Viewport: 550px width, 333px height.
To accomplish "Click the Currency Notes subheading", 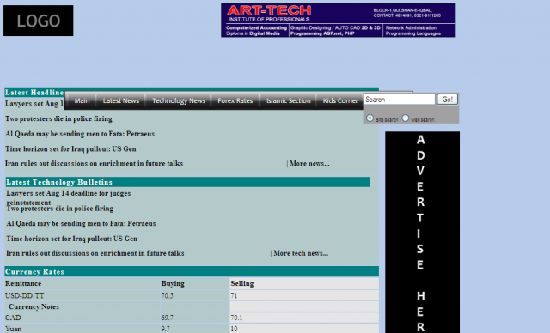I will tap(34, 306).
